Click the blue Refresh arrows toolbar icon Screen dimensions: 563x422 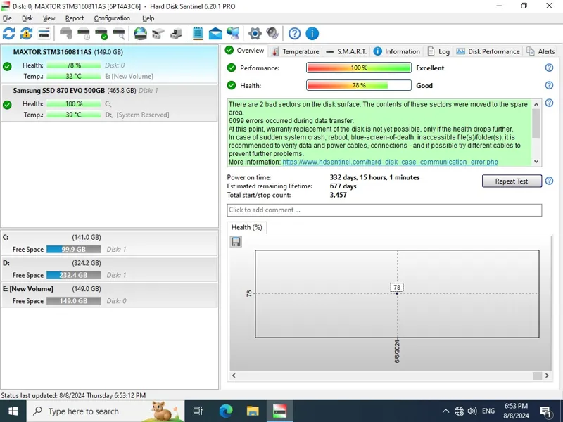pyautogui.click(x=8, y=34)
